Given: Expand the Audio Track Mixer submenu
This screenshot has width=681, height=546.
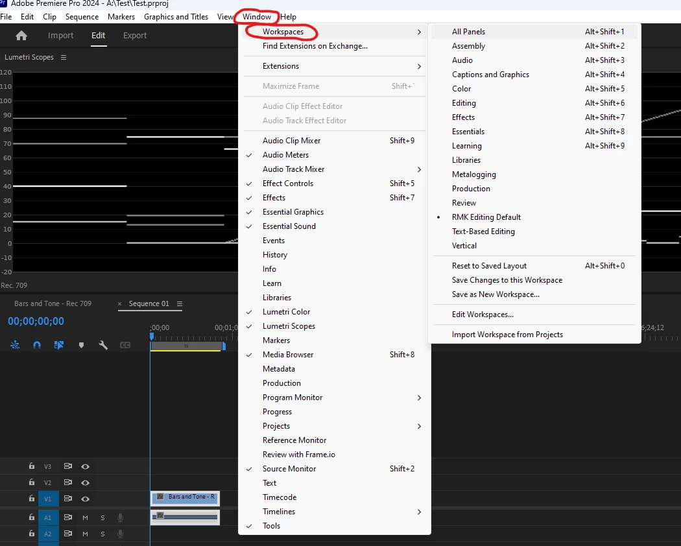Looking at the screenshot, I should [335, 169].
